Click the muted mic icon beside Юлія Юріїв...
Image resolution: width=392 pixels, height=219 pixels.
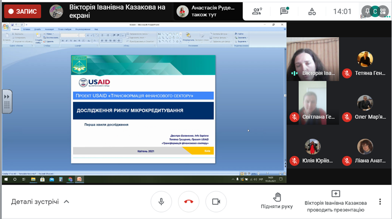click(x=295, y=161)
